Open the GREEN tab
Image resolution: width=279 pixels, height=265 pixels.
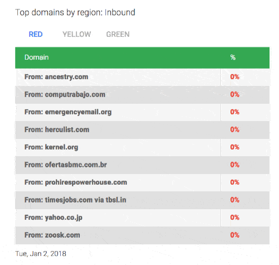118,34
